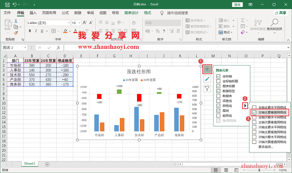
Task: Open Chart Styles brush button
Action: point(207,79)
